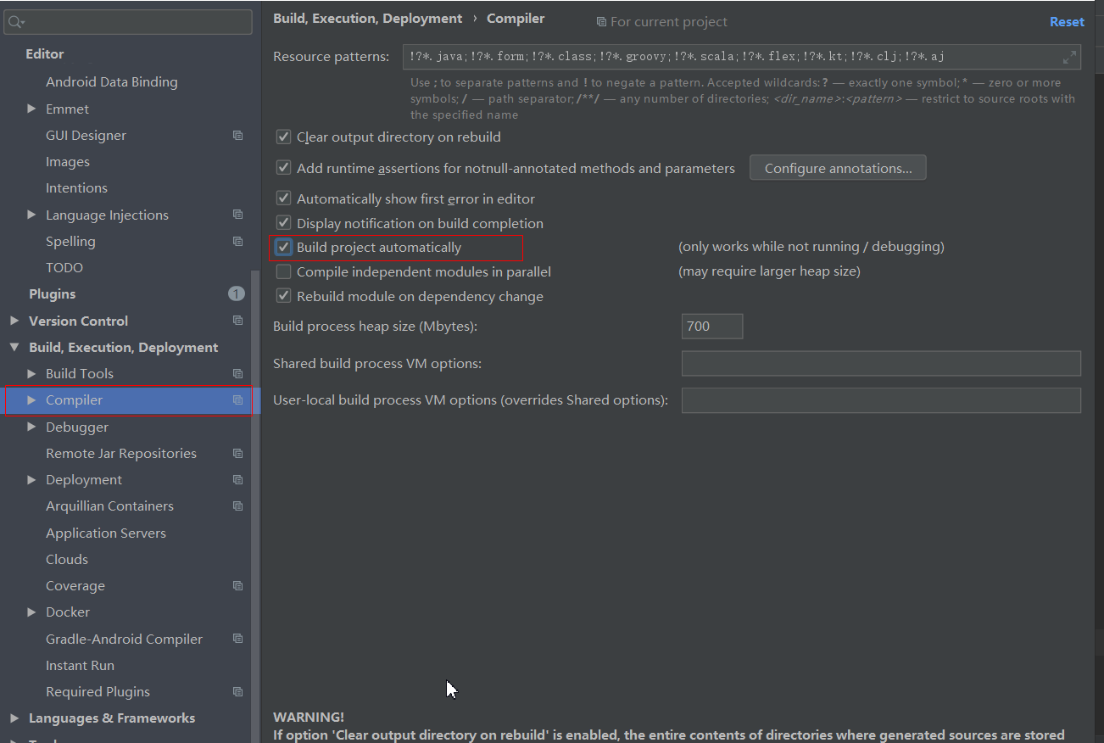The height and width of the screenshot is (743, 1104).
Task: Click project-level icon beside Version Control
Action: pyautogui.click(x=238, y=321)
